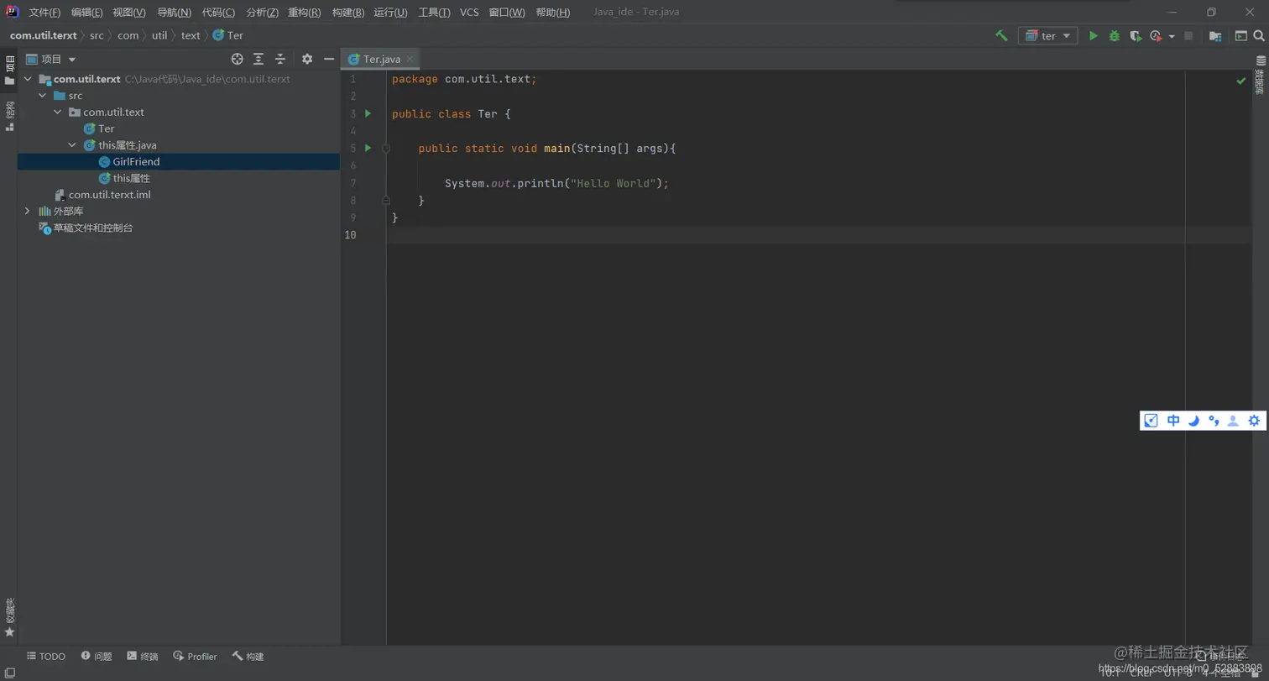Open 重构(R) menu
Image resolution: width=1269 pixels, height=681 pixels.
point(305,13)
